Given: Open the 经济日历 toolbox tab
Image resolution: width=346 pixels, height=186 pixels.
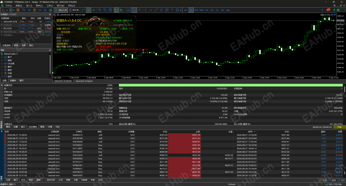Looking at the screenshot, I should pyautogui.click(x=51, y=180).
